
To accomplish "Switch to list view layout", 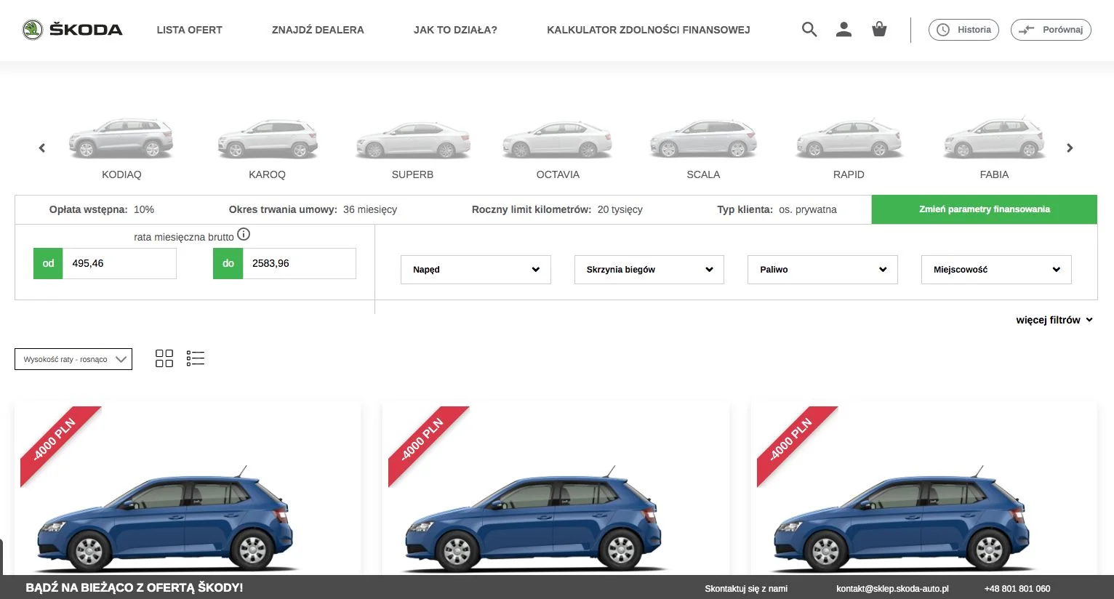I will click(x=196, y=358).
